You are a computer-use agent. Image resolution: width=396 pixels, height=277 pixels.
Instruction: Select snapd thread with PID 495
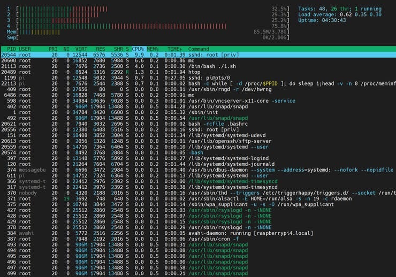198,256
